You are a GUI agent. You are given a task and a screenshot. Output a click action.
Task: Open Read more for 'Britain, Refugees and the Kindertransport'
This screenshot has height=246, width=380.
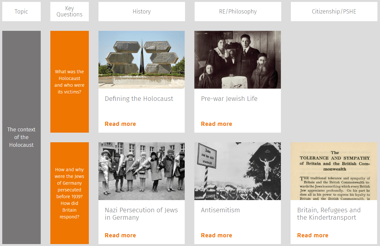tap(313, 235)
